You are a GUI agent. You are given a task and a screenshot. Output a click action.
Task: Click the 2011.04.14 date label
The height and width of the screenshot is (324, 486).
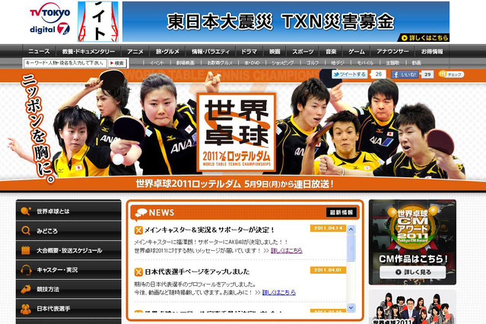[328, 228]
